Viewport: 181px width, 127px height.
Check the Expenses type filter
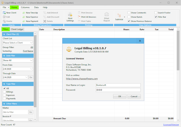point(4,95)
